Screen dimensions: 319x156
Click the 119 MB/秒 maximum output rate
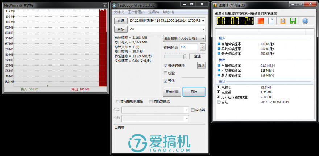pos(267,76)
